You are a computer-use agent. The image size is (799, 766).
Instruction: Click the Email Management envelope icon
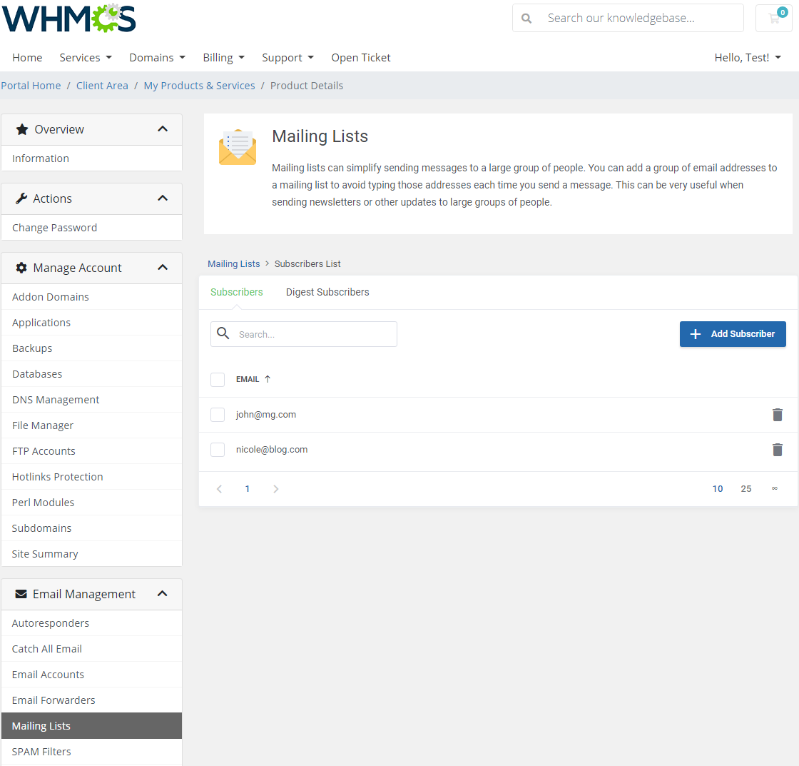[21, 594]
